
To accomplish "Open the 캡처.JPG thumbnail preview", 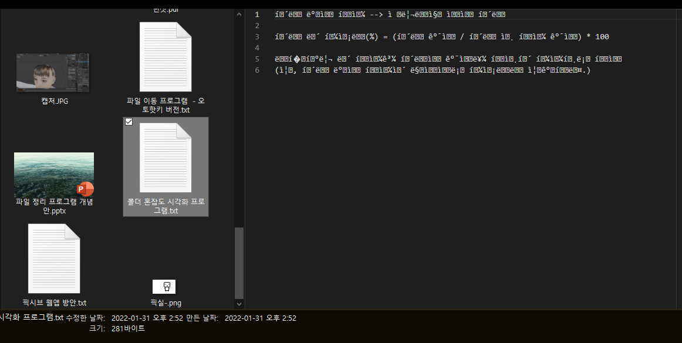I will coord(53,72).
